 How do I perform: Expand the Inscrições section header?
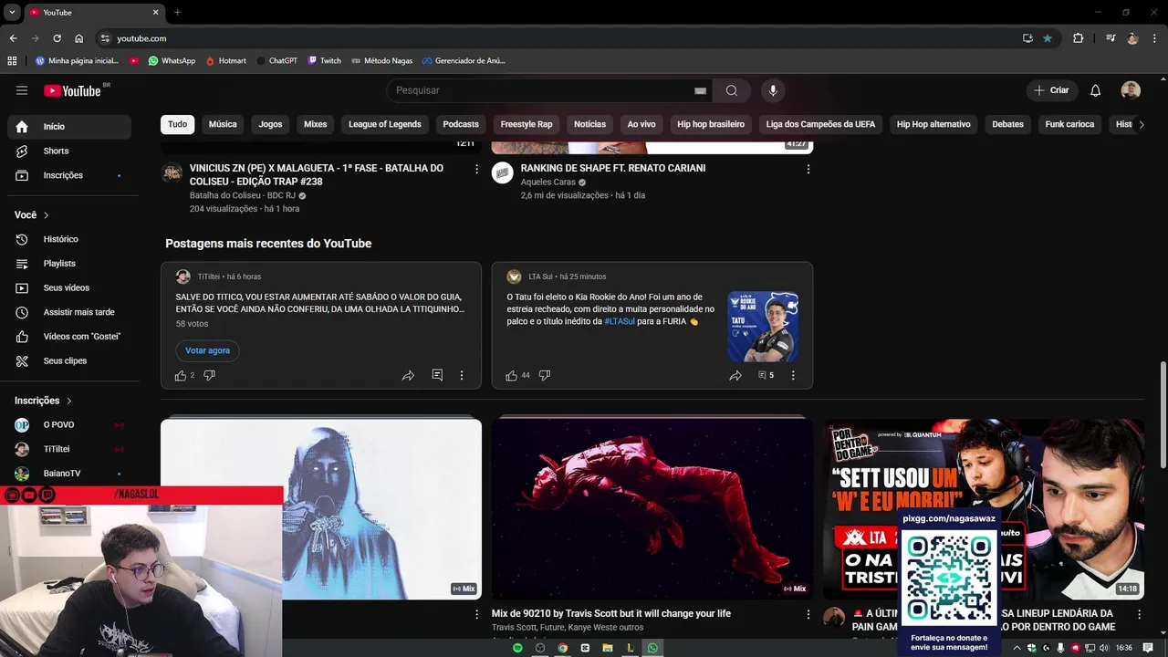(43, 401)
